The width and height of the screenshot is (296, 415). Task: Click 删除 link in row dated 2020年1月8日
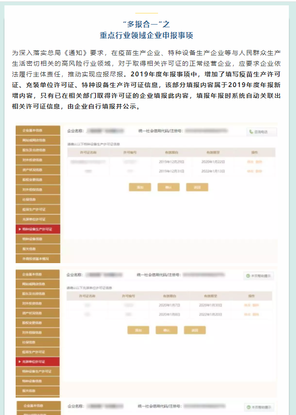coord(256,314)
